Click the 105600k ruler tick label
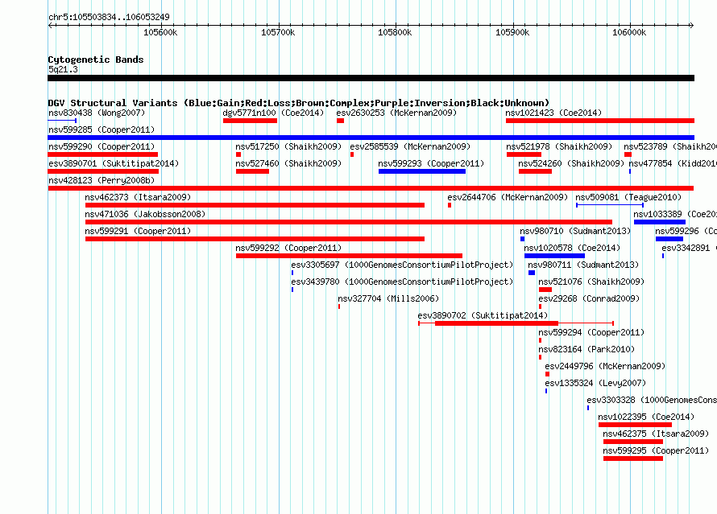Viewport: 717px width, 514px height. point(160,32)
